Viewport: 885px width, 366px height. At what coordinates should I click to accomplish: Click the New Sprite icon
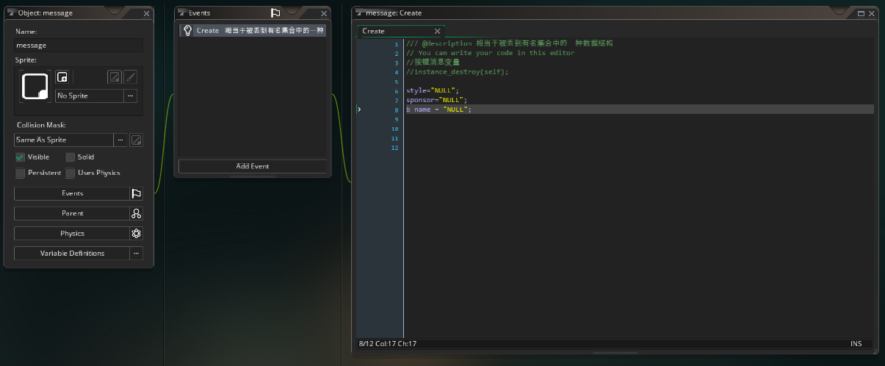click(x=62, y=77)
